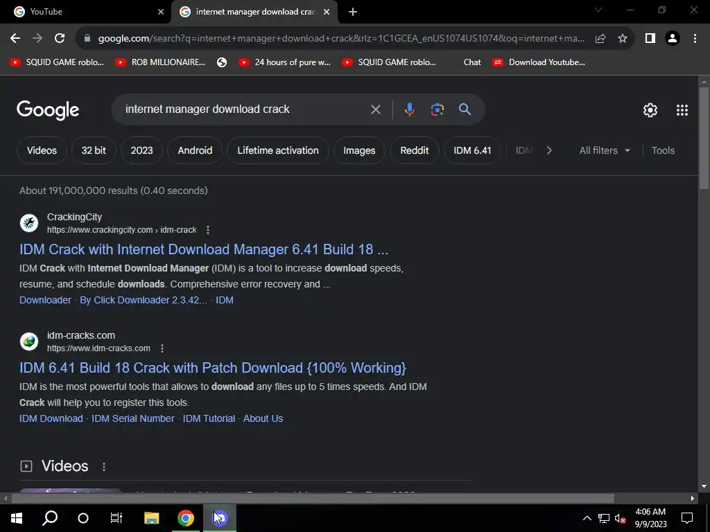Select the 32 bit filter chip
The width and height of the screenshot is (710, 532).
(94, 150)
